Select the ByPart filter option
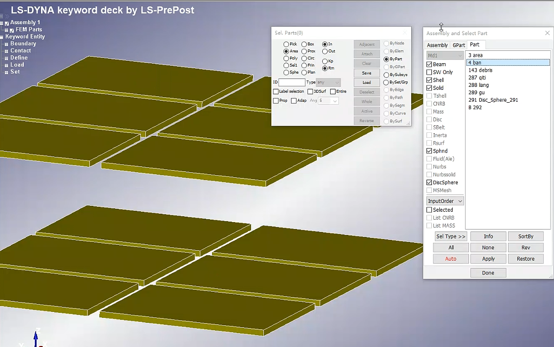This screenshot has height=347, width=554. (x=386, y=59)
